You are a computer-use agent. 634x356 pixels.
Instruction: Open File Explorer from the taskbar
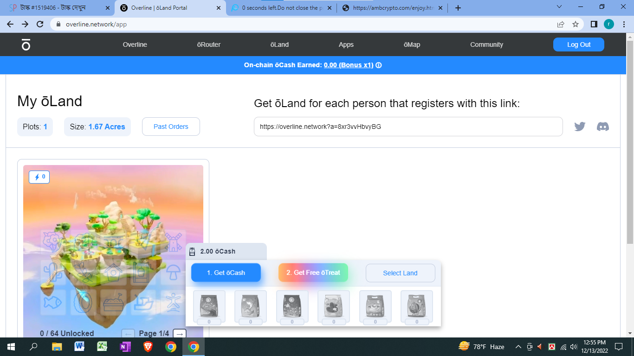point(57,346)
